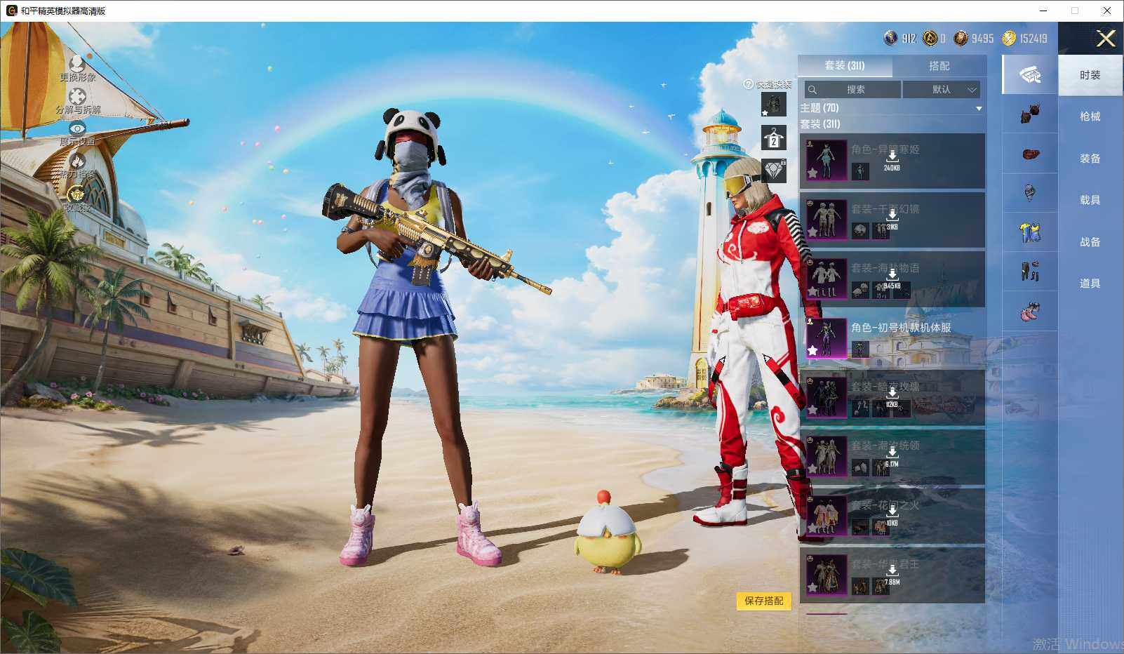
Task: Switch to 套装 (311) tab
Action: [x=845, y=65]
